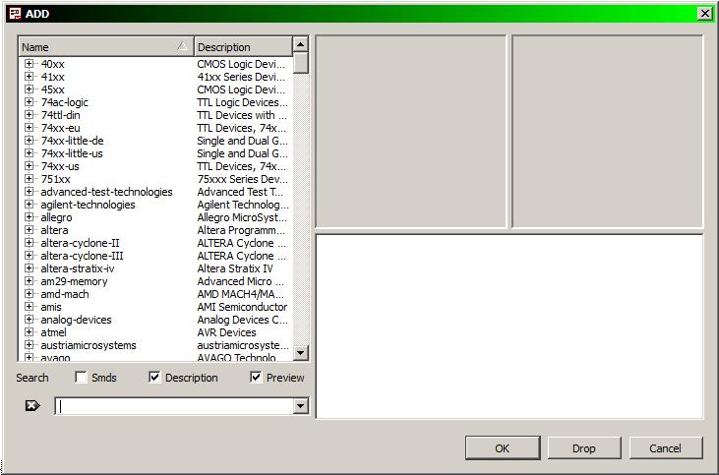Expand the 74ac-logic library

coord(29,102)
